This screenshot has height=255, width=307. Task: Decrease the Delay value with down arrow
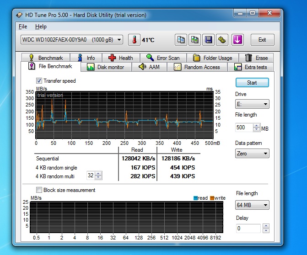coord(266,231)
